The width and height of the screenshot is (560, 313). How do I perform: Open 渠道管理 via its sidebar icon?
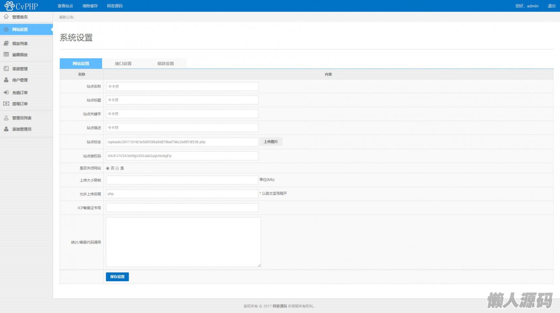(6, 69)
